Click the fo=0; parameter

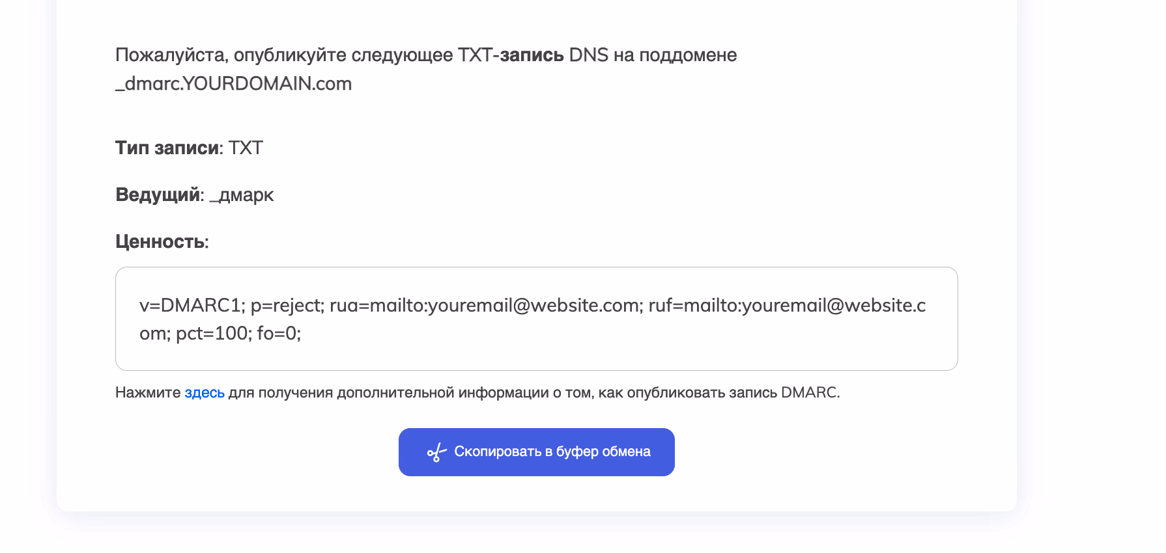[x=279, y=334]
